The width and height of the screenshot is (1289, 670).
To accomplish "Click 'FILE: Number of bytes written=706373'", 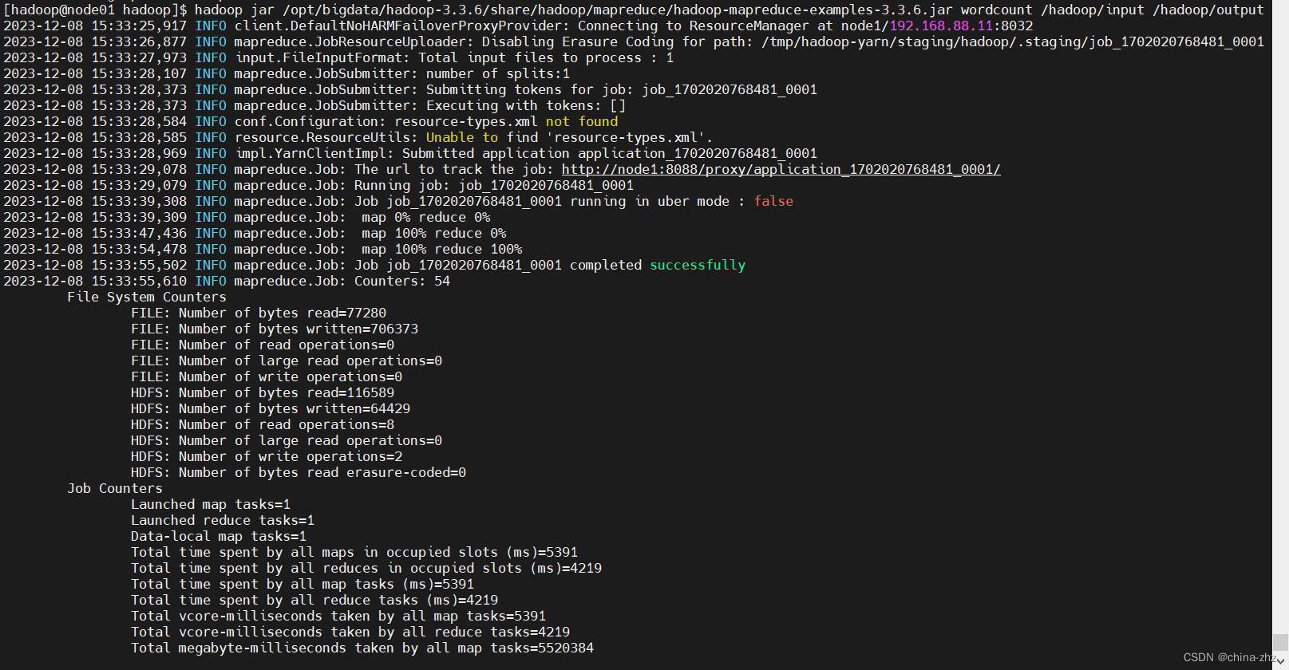I will 275,329.
